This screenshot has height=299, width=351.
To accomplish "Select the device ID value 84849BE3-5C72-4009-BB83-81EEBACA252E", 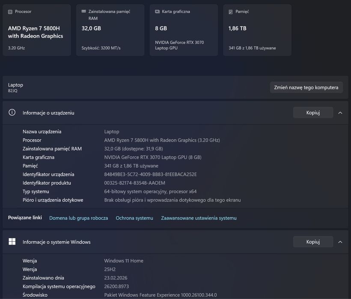I will [150, 175].
